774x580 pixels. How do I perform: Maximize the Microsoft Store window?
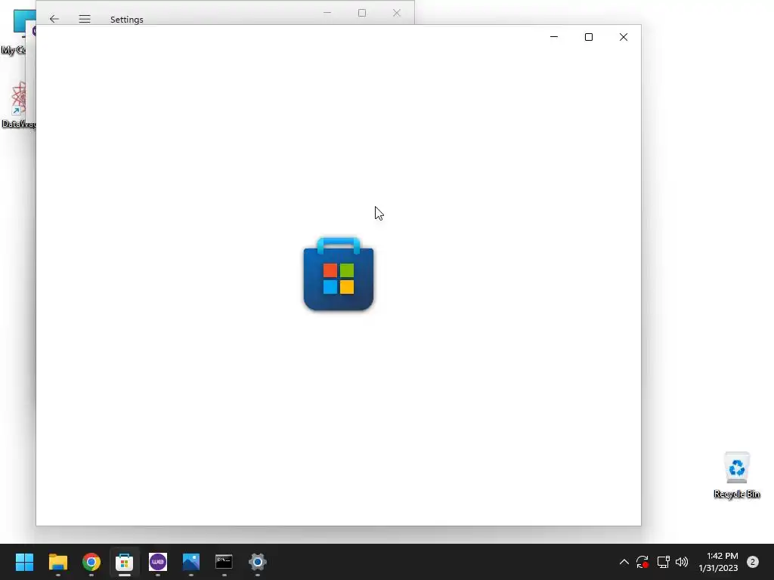tap(588, 37)
